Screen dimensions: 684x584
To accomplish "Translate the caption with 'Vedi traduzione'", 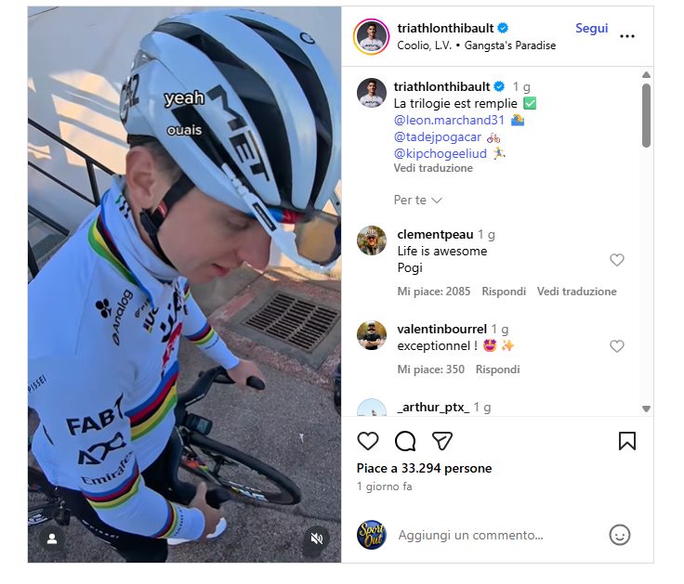I will coord(433,168).
